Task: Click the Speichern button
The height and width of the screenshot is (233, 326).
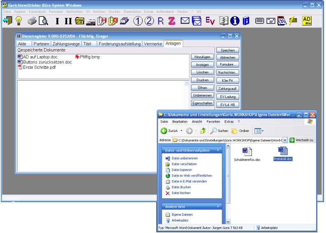Action: [x=228, y=50]
